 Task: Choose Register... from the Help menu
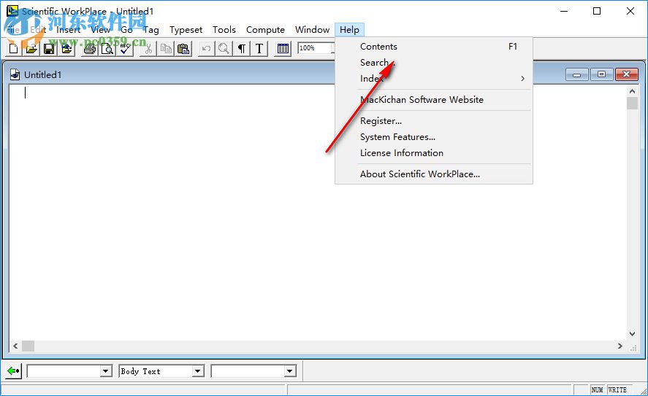(x=433, y=121)
